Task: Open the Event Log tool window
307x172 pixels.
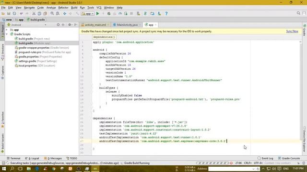Action: click(x=265, y=158)
